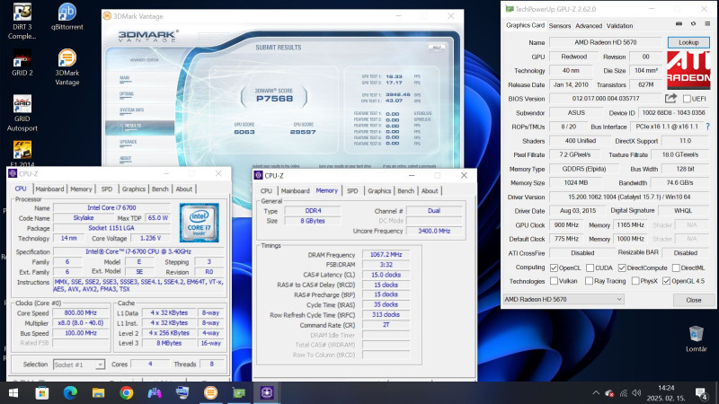Click the BIOS export share icon in GPU-Z
The height and width of the screenshot is (404, 719).
click(670, 99)
